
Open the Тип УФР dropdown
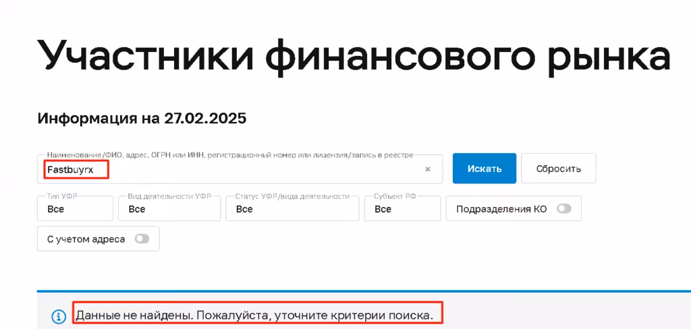pyautogui.click(x=75, y=209)
